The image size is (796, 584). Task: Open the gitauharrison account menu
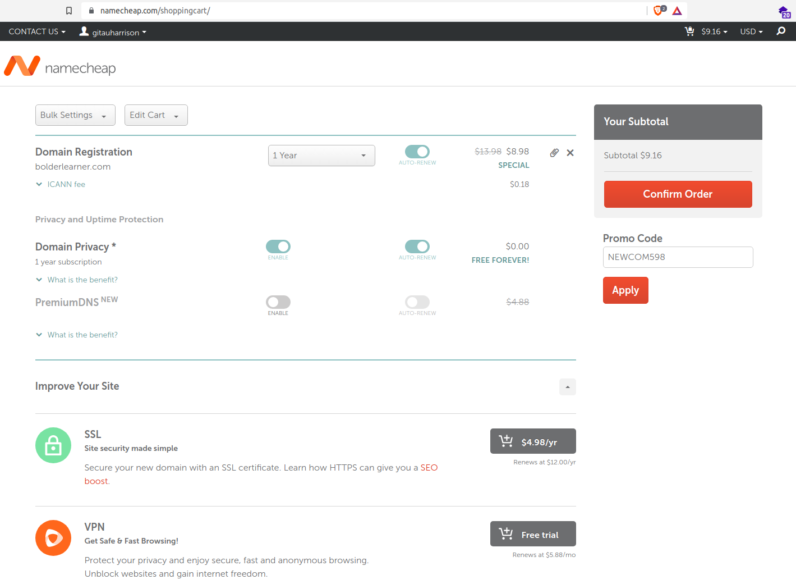[x=119, y=33]
